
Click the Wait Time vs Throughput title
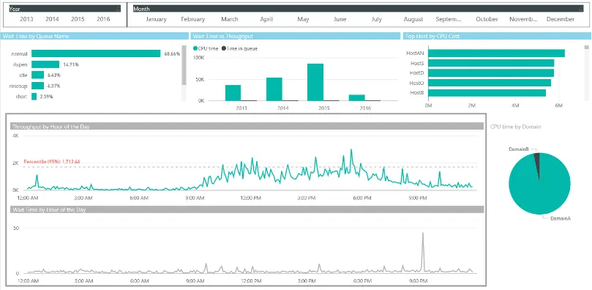(222, 37)
